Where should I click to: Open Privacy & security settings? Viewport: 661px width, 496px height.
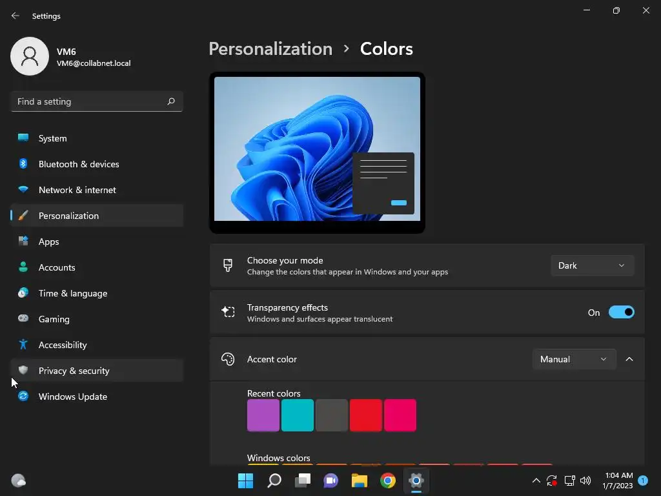coord(97,370)
